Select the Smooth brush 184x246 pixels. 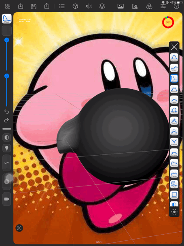[174, 131]
